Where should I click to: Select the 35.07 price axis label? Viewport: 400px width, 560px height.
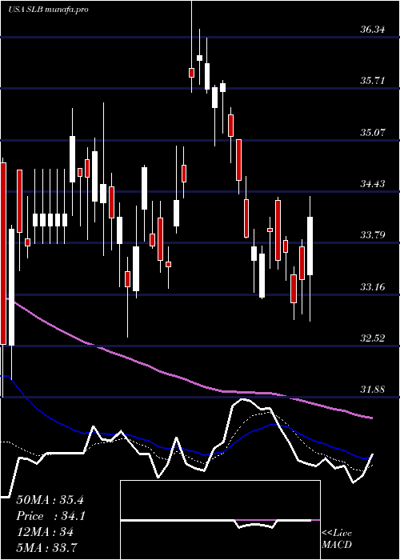pyautogui.click(x=373, y=133)
